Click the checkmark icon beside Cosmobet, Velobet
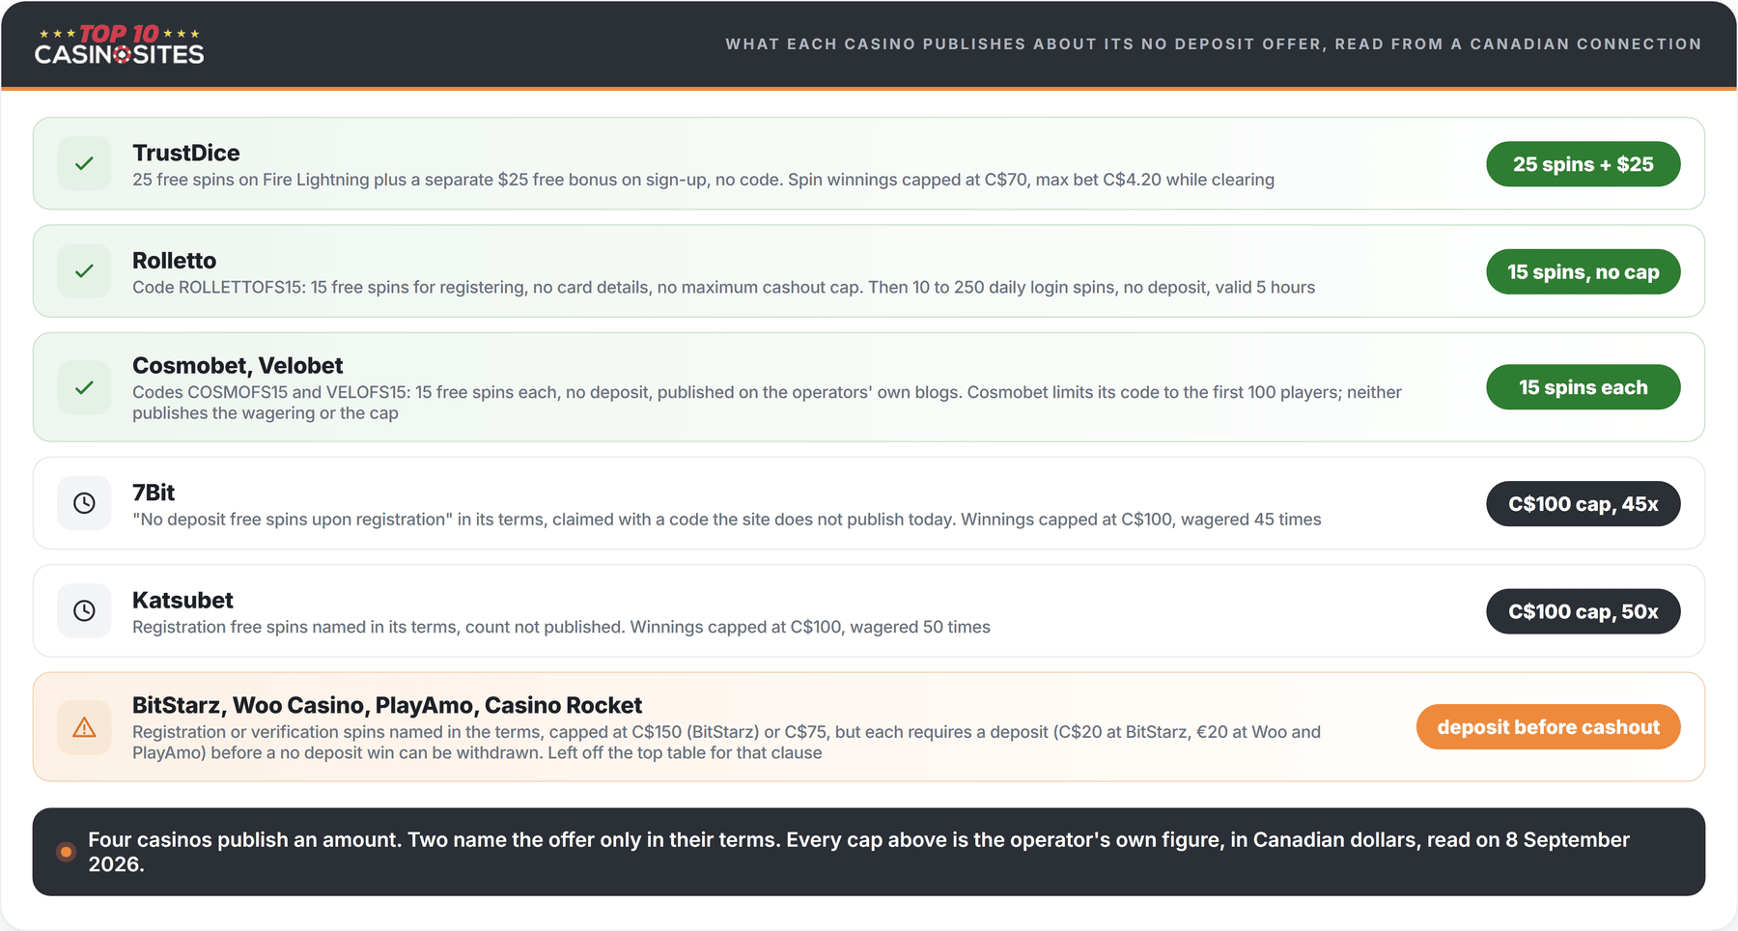The height and width of the screenshot is (931, 1738). click(x=84, y=387)
